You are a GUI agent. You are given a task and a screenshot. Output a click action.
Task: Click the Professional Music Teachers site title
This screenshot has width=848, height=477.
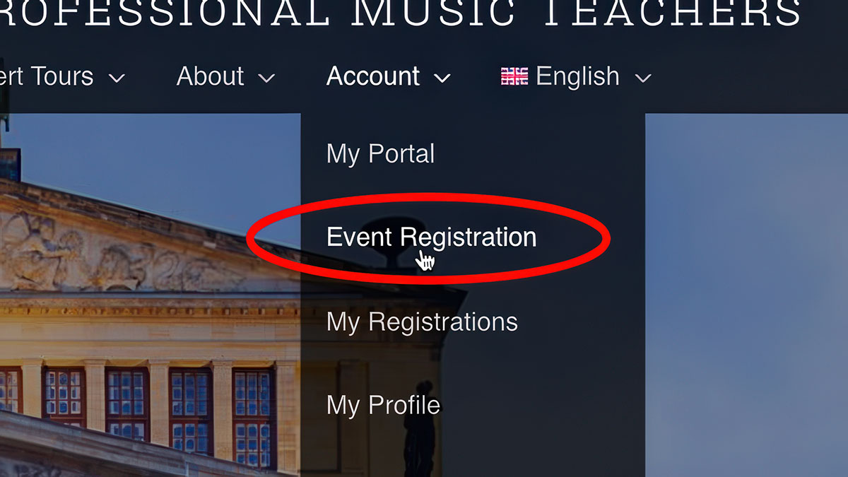pyautogui.click(x=401, y=14)
